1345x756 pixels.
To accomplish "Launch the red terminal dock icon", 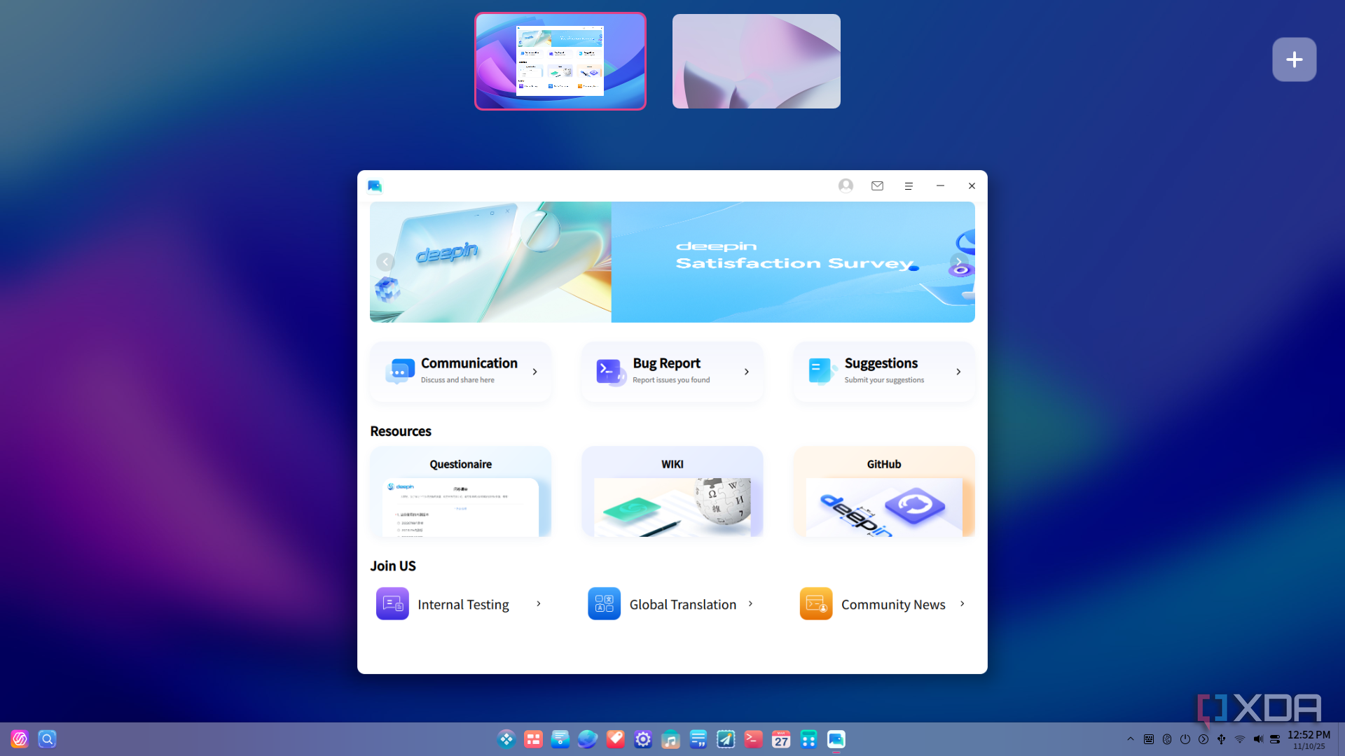I will click(x=753, y=739).
